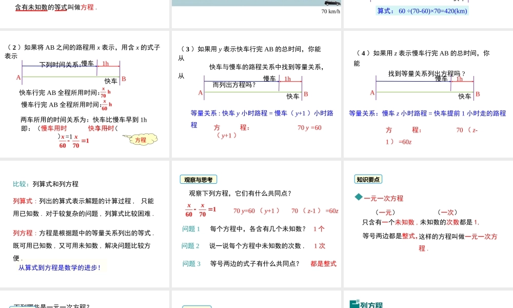Click the fraction equation x/60 - x/70 = 1 in the 观察 slide
The image size is (513, 308).
coord(201,210)
